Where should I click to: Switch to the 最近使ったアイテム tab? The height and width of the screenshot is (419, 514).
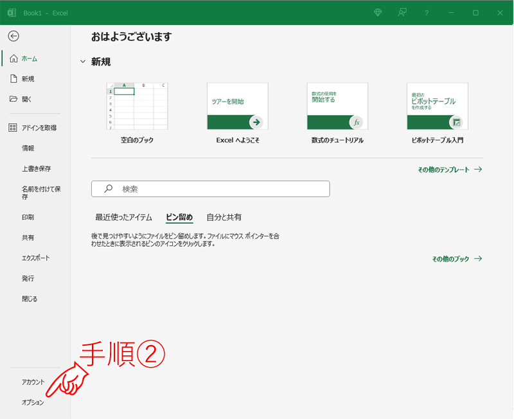click(123, 217)
